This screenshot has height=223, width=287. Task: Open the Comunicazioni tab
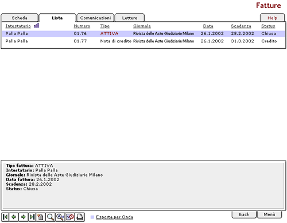[x=95, y=18]
